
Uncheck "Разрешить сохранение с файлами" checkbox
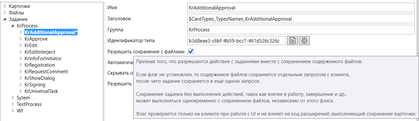[191, 51]
